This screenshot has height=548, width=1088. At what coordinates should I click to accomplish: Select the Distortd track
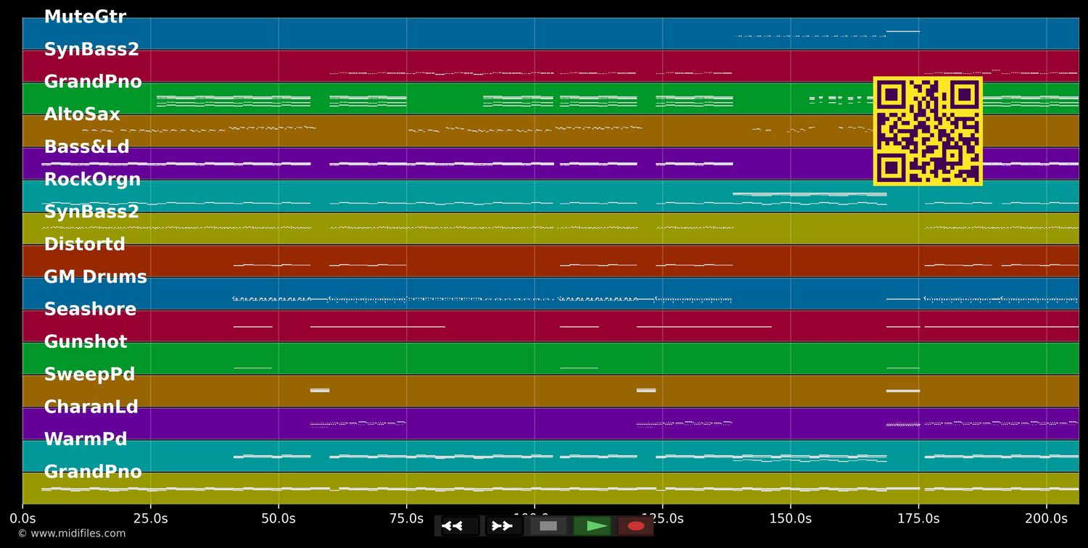pos(85,244)
